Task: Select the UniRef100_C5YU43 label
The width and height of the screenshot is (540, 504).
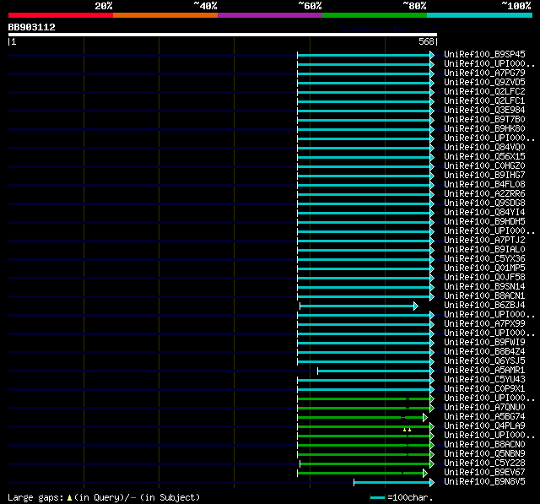Action: tap(484, 380)
